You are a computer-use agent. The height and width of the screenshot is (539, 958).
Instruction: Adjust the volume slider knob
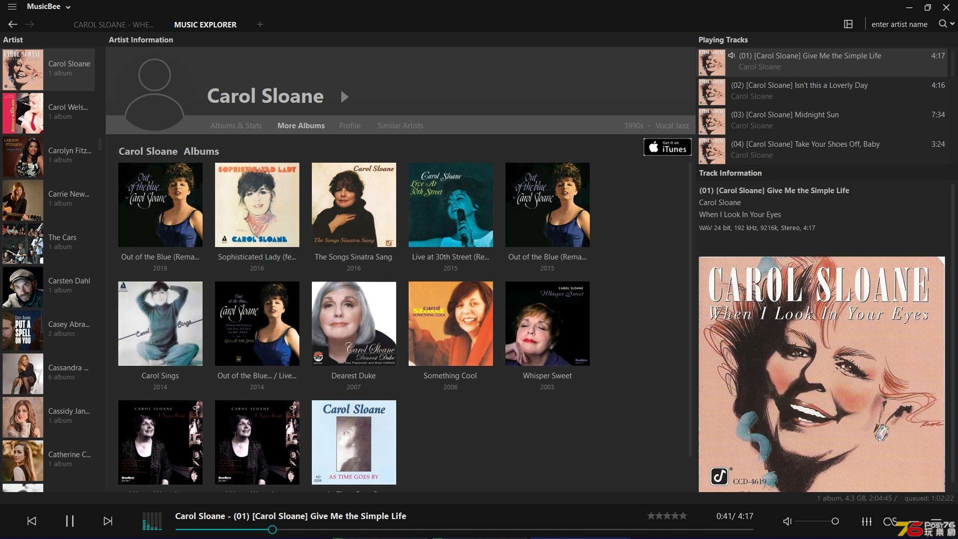click(x=835, y=521)
